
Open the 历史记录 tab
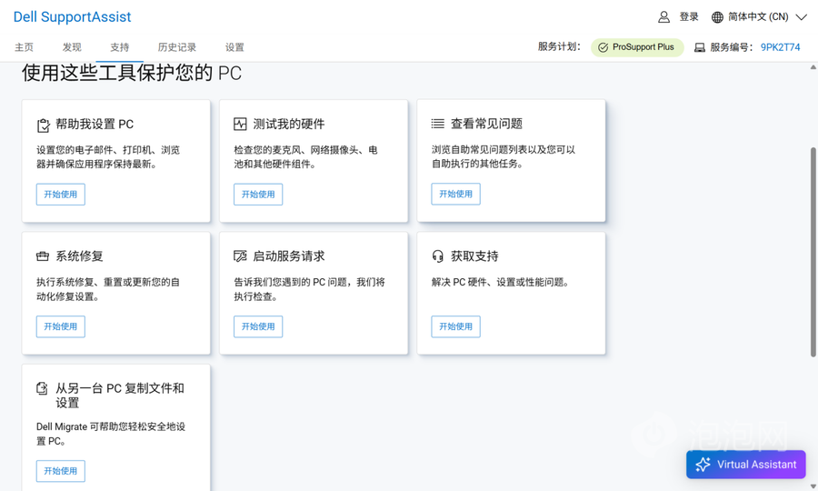[x=177, y=47]
